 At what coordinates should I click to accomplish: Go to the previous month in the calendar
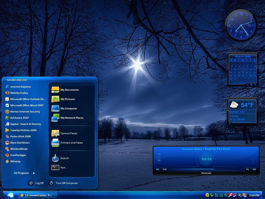click(248, 84)
